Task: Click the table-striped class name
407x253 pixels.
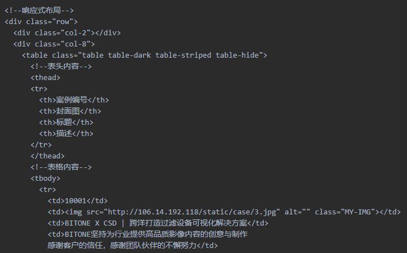Action: (183, 55)
